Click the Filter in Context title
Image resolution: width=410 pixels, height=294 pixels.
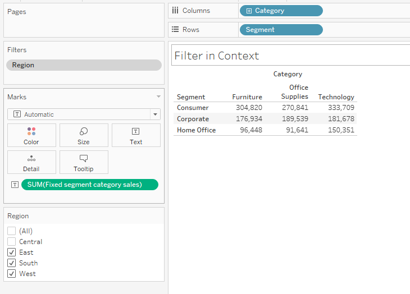[217, 56]
